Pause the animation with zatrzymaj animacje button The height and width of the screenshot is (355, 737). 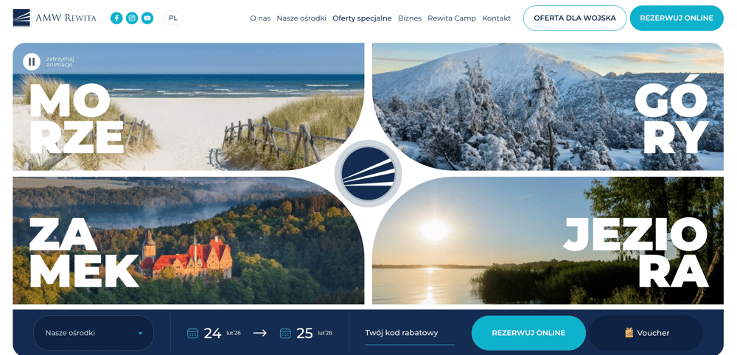(x=32, y=62)
